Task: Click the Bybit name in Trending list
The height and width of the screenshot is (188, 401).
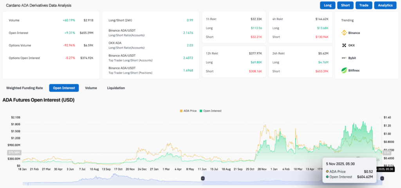Action: [x=353, y=58]
